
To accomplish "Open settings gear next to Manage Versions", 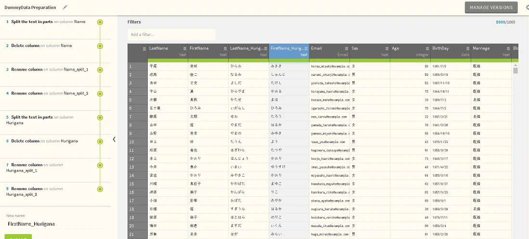I will click(x=527, y=7).
